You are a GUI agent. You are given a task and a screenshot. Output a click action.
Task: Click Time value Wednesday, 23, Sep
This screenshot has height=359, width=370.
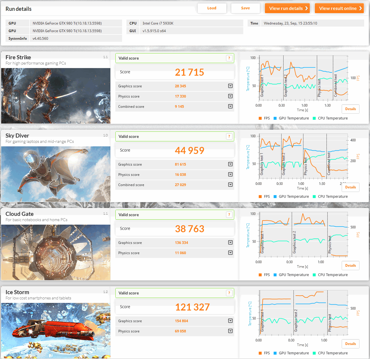tap(290, 23)
